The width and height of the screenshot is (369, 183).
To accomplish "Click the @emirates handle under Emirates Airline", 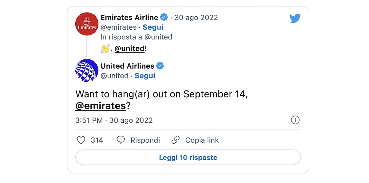I will coord(118,27).
